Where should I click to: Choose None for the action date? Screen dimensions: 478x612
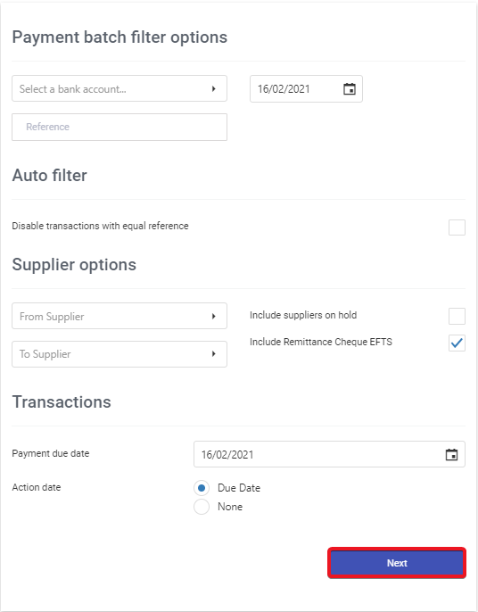[x=202, y=507]
